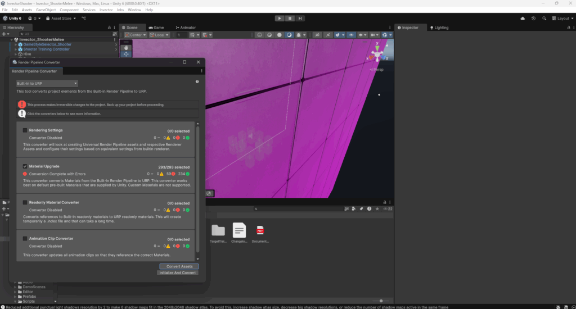Click the Pause button in the toolbar
Image resolution: width=576 pixels, height=309 pixels.
290,18
